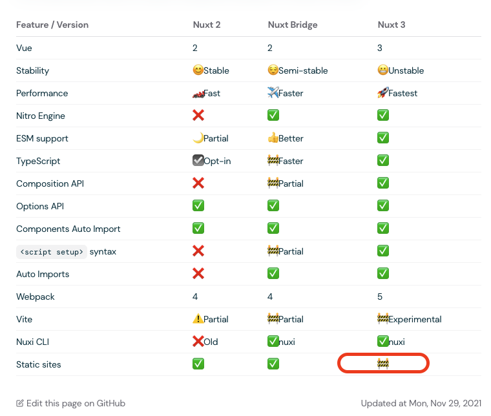Viewport: 491px width, 416px height.
Task: Click the rocket icon beside Fastest
Action: tap(383, 93)
